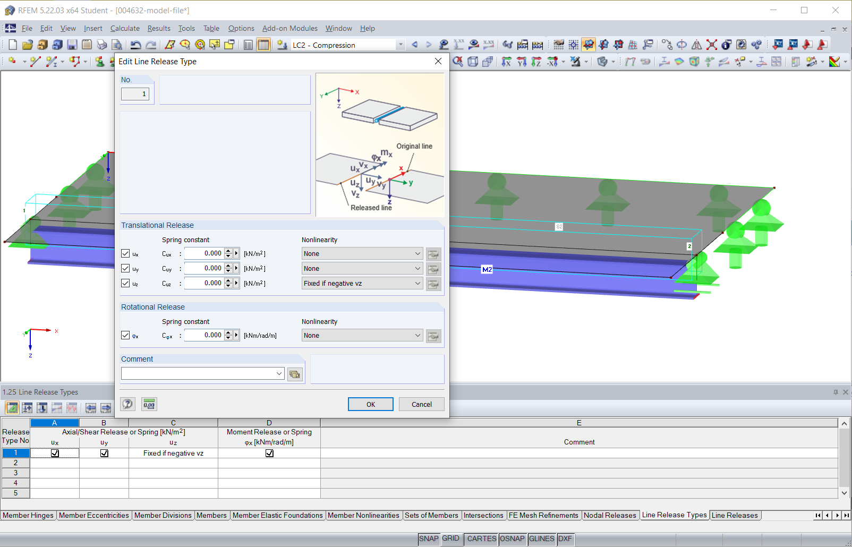Toggle the uz translational release checkbox in dialog
852x547 pixels.
(x=125, y=283)
